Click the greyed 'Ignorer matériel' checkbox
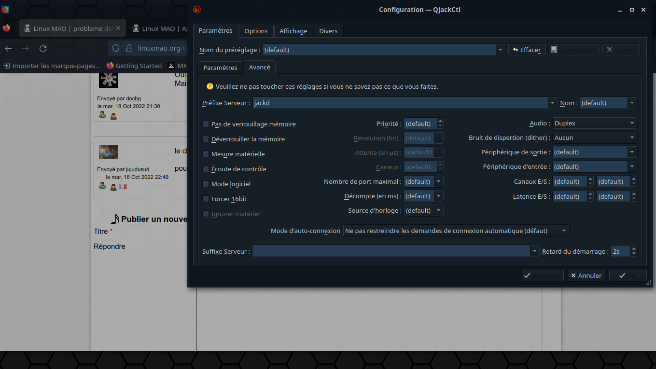Screen dimensions: 656x369 point(206,214)
